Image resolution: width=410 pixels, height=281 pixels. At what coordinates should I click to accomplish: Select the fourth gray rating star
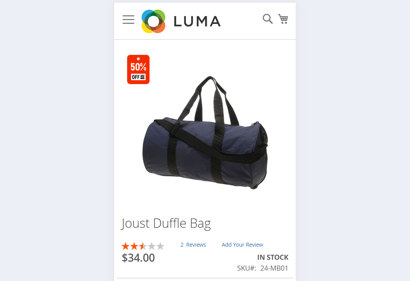pyautogui.click(x=151, y=246)
